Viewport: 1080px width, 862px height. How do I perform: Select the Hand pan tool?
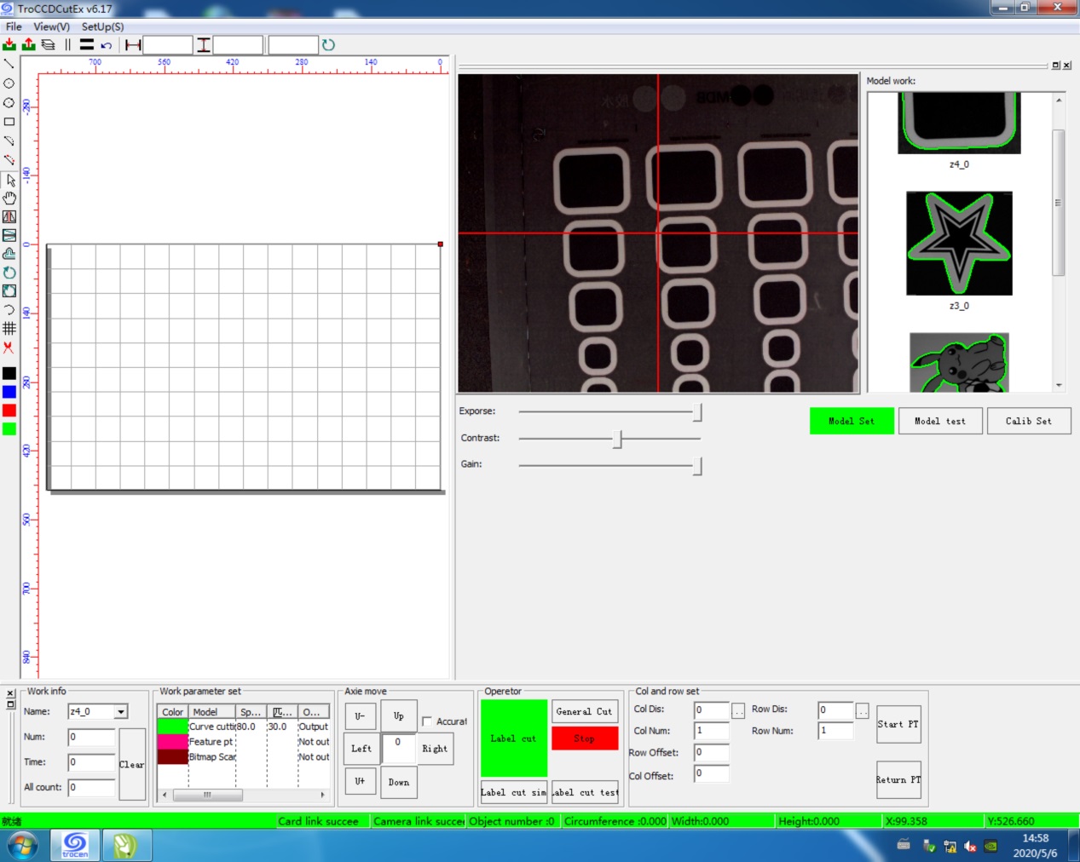[9, 198]
